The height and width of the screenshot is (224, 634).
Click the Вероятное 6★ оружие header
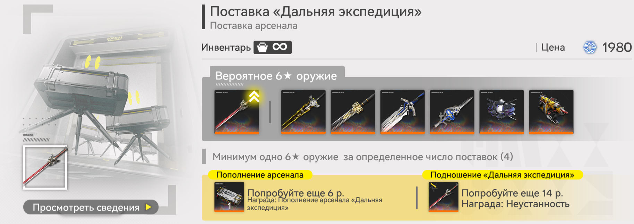tap(276, 76)
